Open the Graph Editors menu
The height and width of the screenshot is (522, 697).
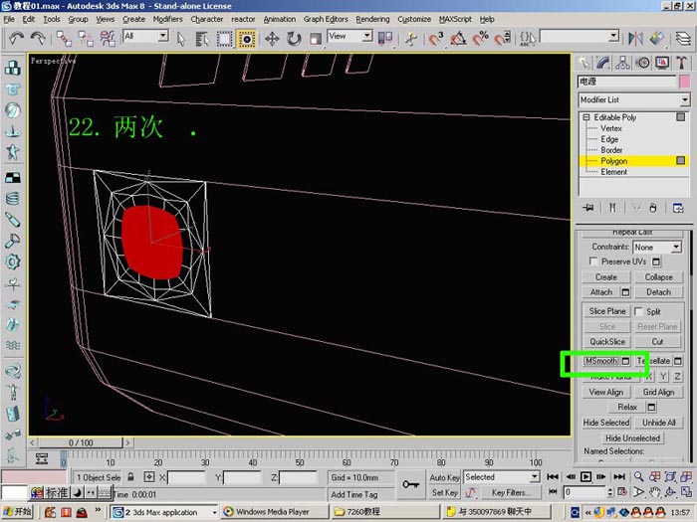pyautogui.click(x=326, y=19)
